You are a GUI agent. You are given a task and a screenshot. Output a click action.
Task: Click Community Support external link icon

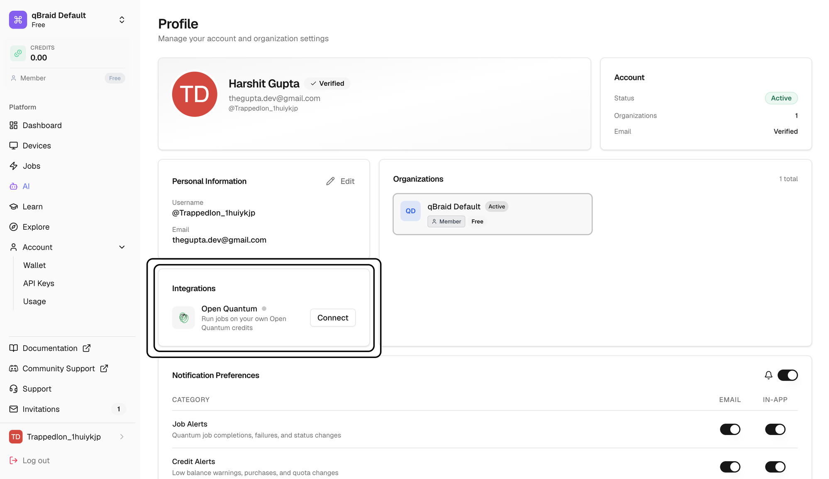(x=104, y=368)
